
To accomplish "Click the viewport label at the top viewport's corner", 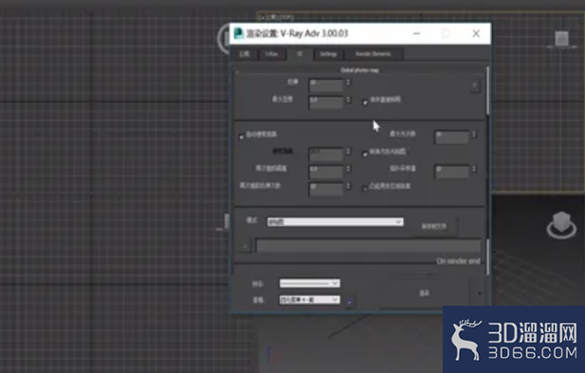I will (275, 17).
